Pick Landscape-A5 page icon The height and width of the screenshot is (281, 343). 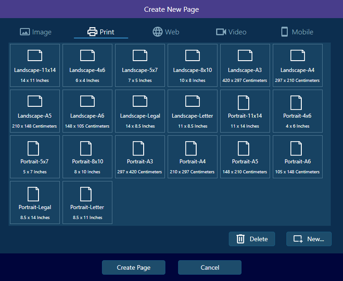tap(35, 101)
